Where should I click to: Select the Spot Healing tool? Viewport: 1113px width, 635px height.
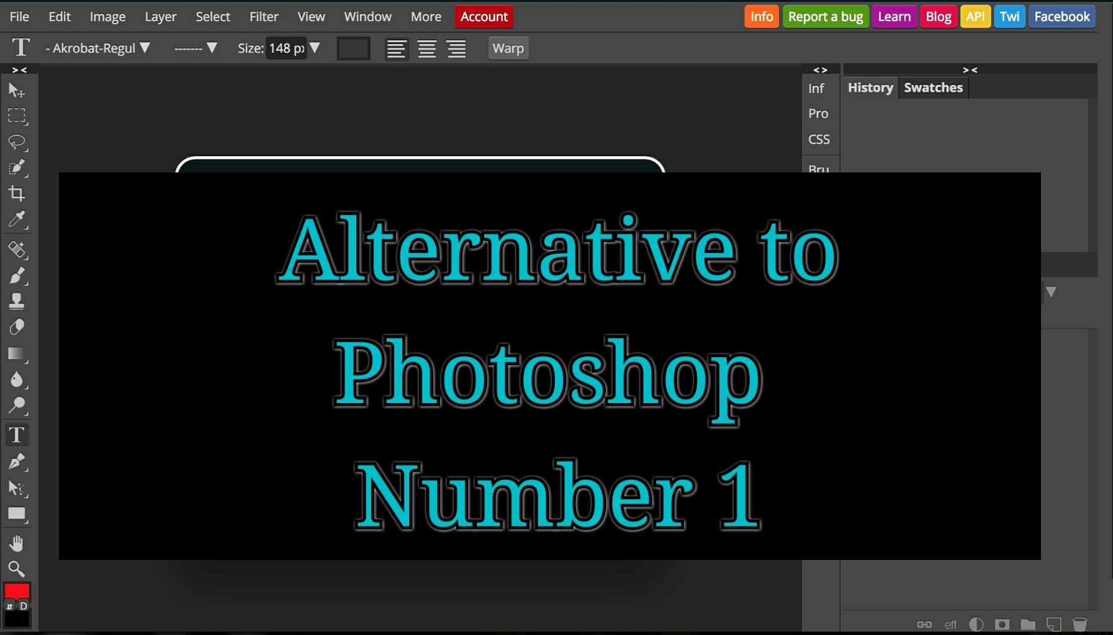tap(17, 249)
